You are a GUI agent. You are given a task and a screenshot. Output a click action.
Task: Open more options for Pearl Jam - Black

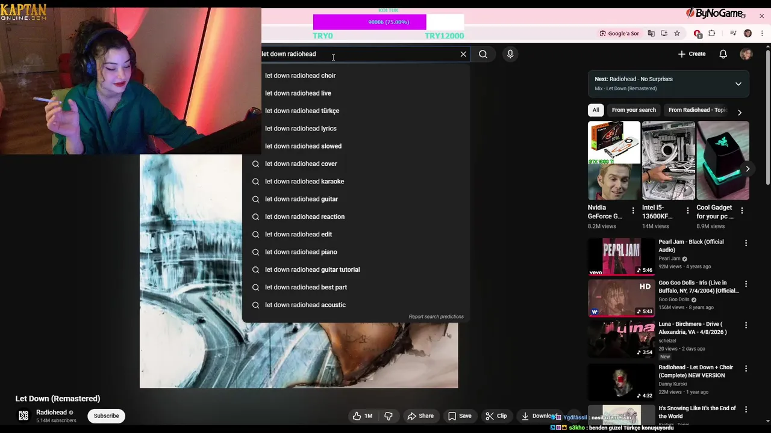click(746, 243)
